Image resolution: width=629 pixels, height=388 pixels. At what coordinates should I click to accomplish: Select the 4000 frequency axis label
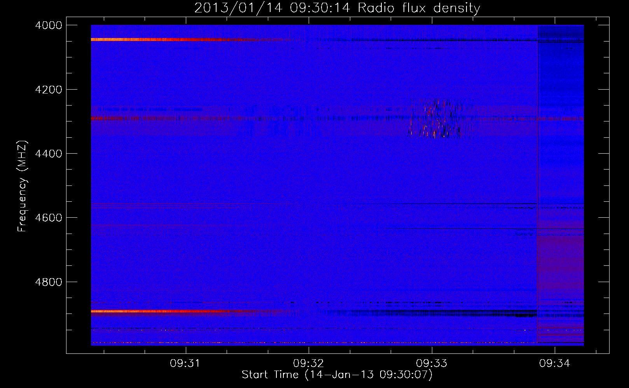point(49,25)
